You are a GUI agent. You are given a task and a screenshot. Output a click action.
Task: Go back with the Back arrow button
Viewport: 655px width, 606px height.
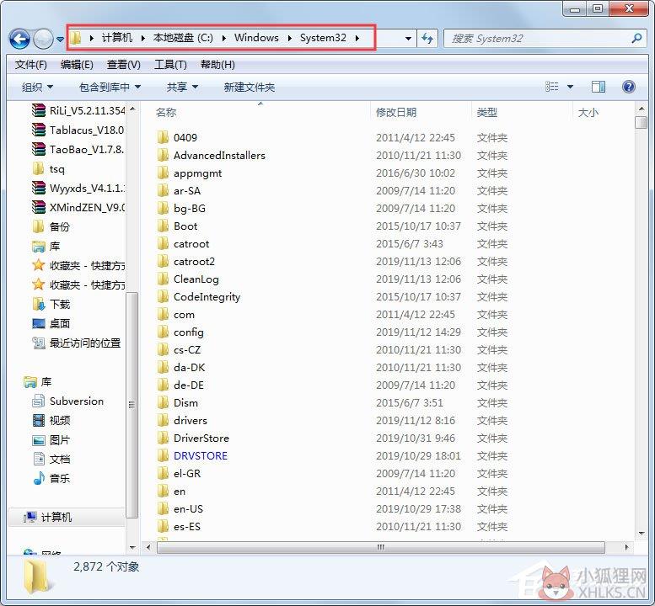(19, 40)
